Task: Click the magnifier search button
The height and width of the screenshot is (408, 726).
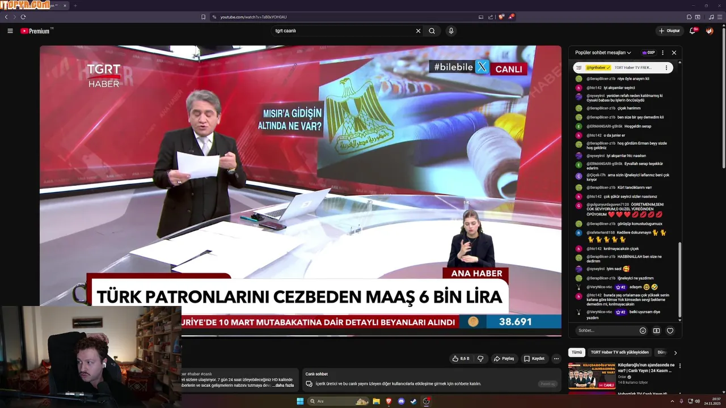Action: coord(432,31)
